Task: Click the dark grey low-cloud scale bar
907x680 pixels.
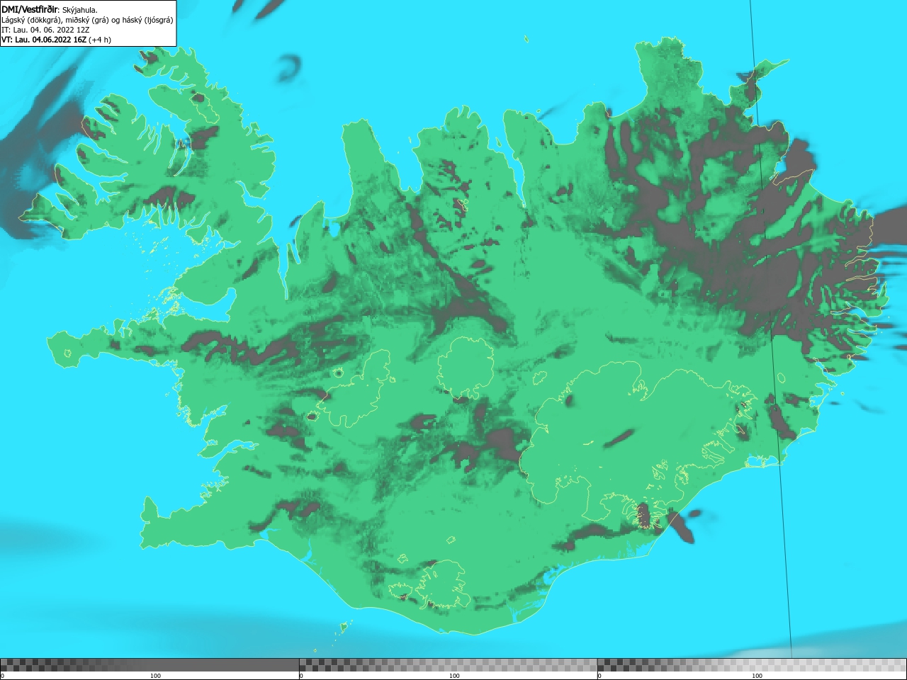Action: [150, 665]
